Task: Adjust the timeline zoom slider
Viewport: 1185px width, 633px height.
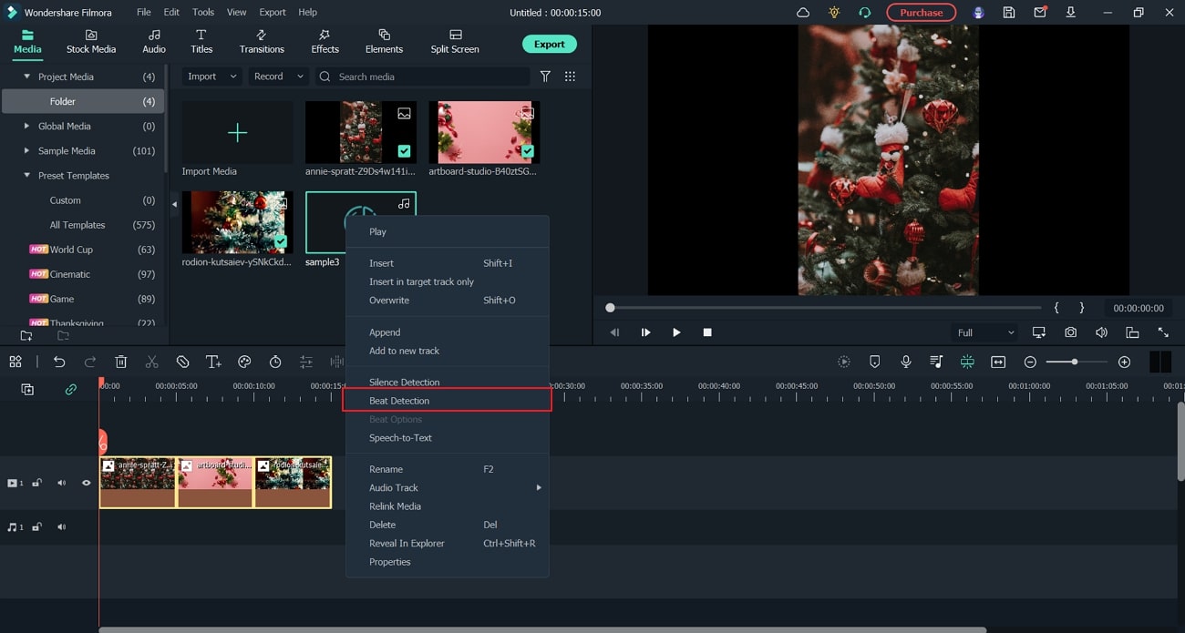Action: (1077, 362)
